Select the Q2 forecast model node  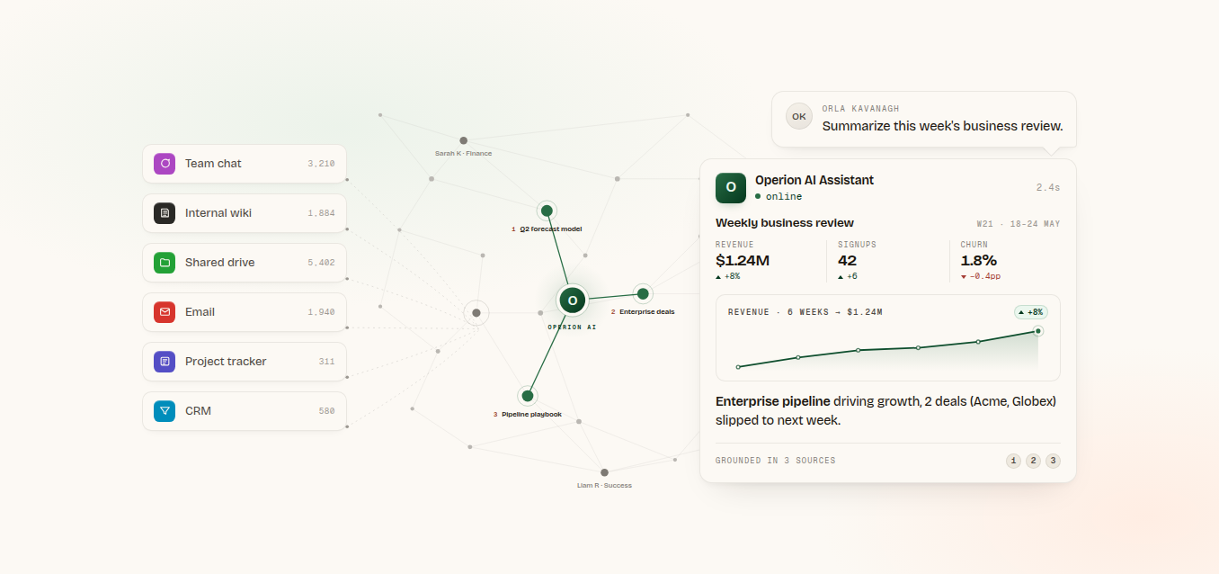(x=547, y=211)
